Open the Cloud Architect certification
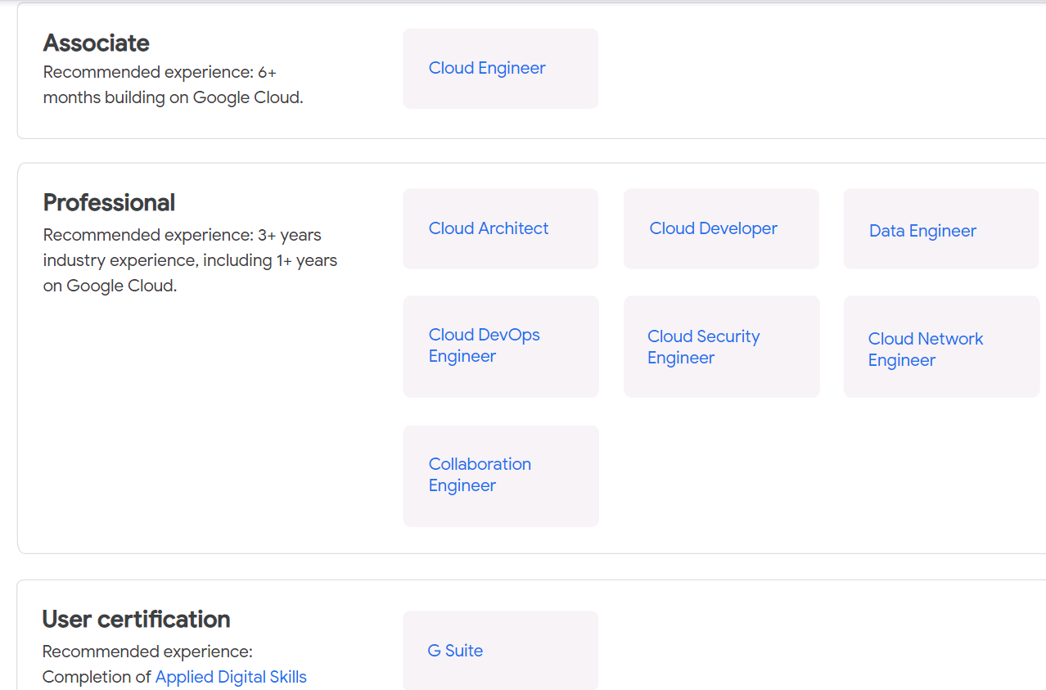The height and width of the screenshot is (690, 1046). click(x=500, y=228)
